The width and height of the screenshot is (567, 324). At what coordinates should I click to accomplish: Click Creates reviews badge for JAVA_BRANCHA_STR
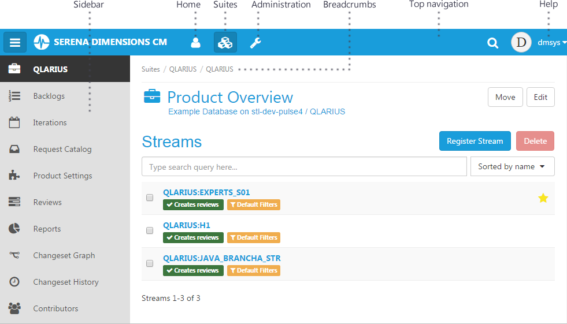193,270
